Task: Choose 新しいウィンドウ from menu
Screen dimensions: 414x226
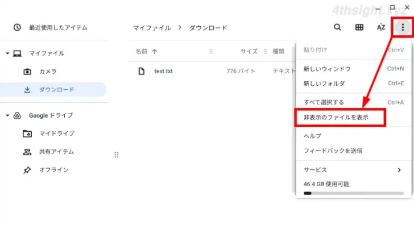Action: (x=354, y=69)
